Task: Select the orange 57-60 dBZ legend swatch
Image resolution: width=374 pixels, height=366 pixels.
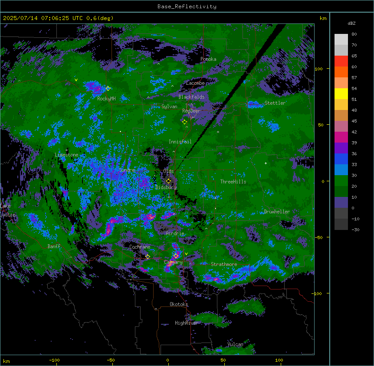Action: click(x=341, y=72)
